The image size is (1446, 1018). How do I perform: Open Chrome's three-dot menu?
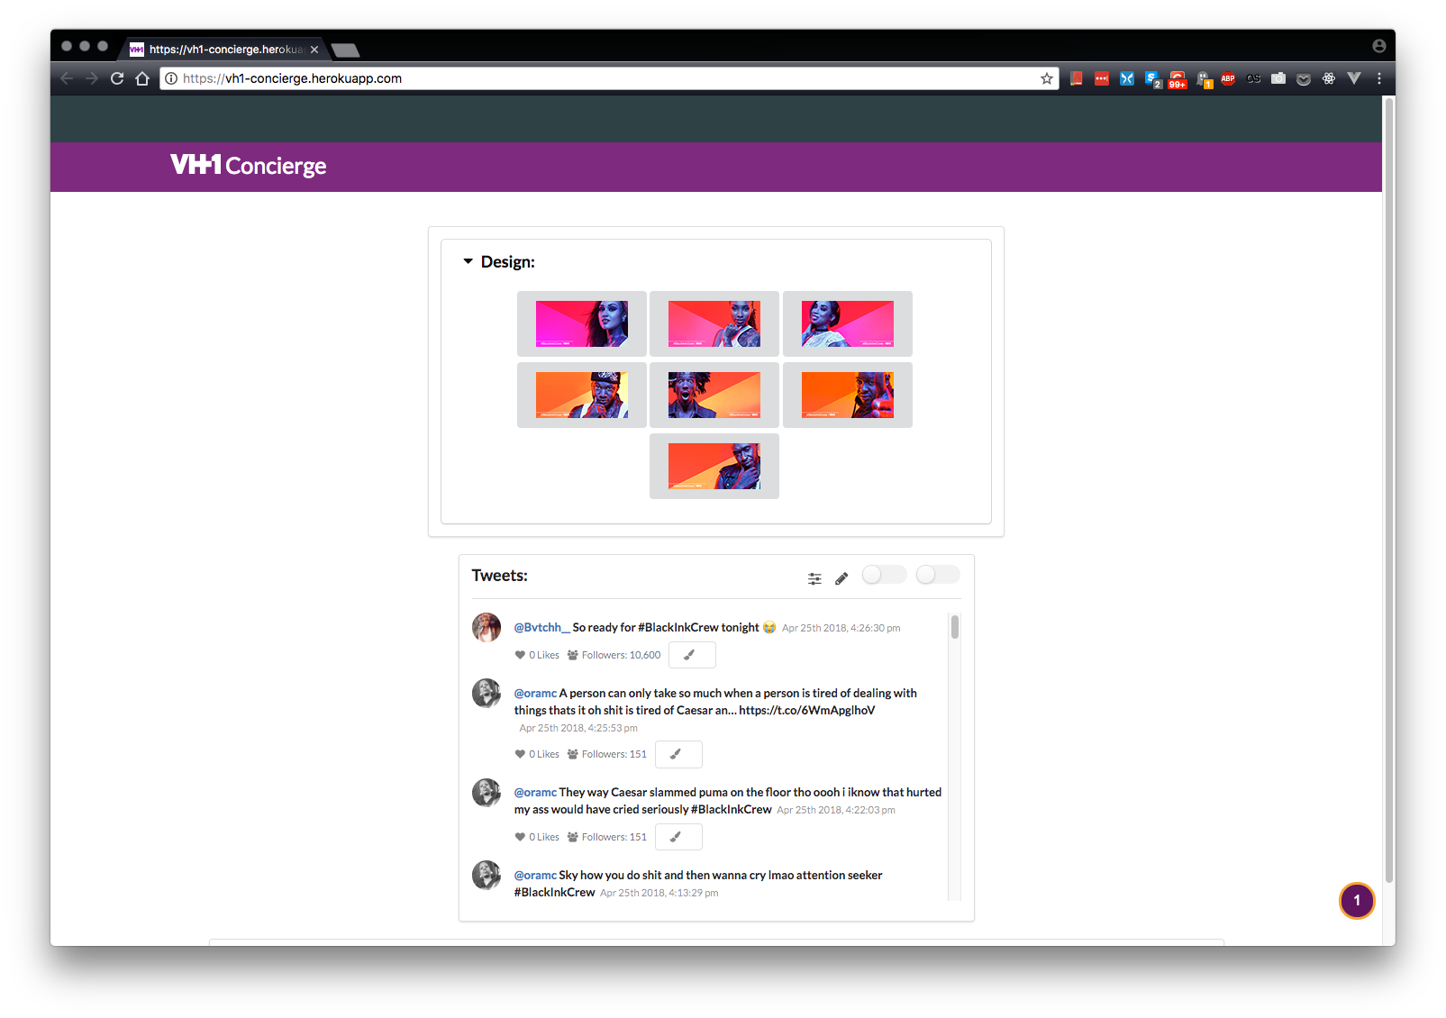click(x=1379, y=79)
